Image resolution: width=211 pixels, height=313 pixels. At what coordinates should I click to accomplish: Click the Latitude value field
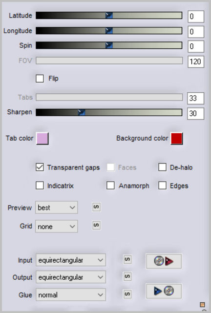tap(196, 17)
